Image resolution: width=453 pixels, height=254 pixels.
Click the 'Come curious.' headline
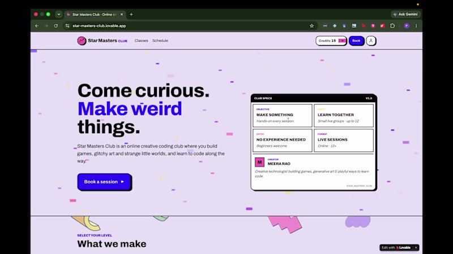[x=143, y=90]
